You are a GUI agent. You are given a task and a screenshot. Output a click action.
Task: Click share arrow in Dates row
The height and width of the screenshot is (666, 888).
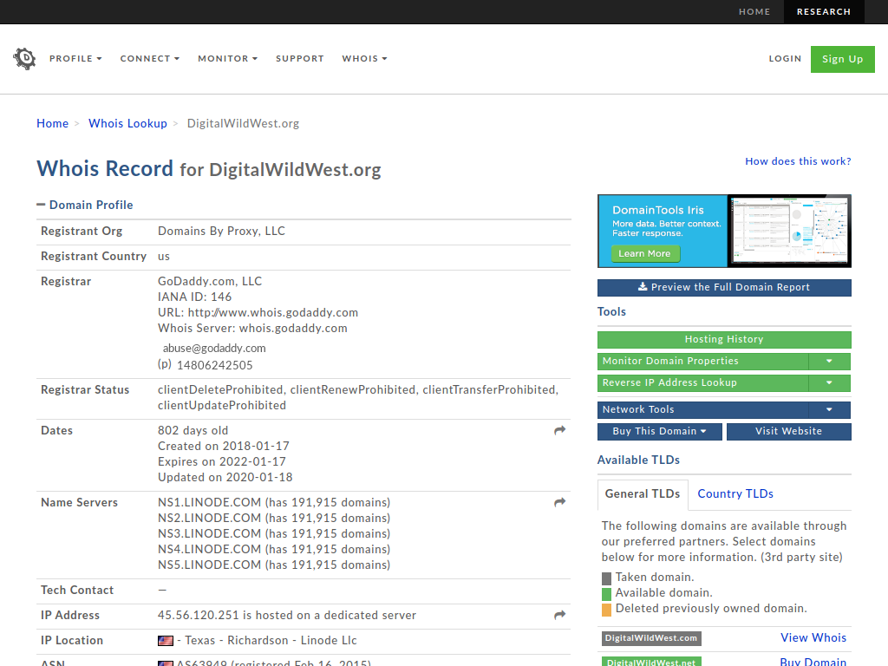559,430
